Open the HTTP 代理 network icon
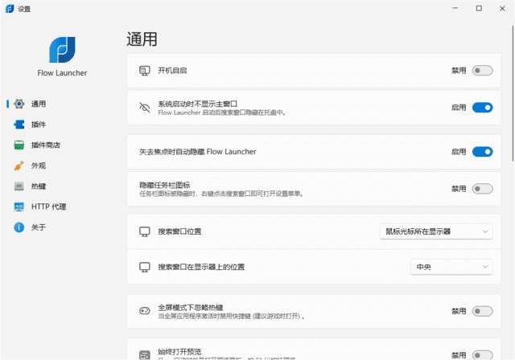515x360 pixels. [19, 207]
